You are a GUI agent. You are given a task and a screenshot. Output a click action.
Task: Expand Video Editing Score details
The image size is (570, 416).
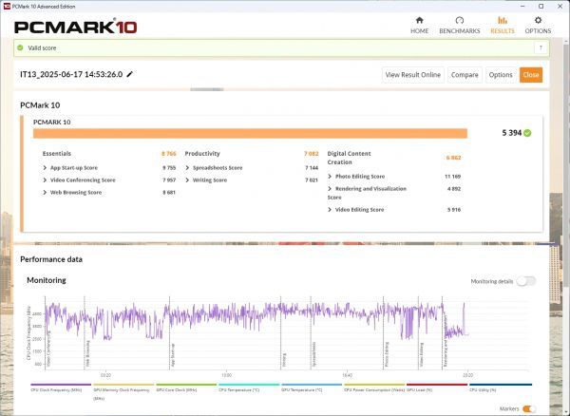(x=330, y=210)
